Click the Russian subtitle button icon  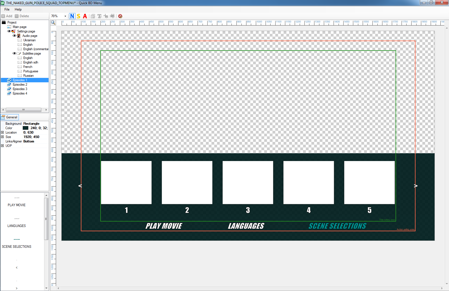click(20, 76)
